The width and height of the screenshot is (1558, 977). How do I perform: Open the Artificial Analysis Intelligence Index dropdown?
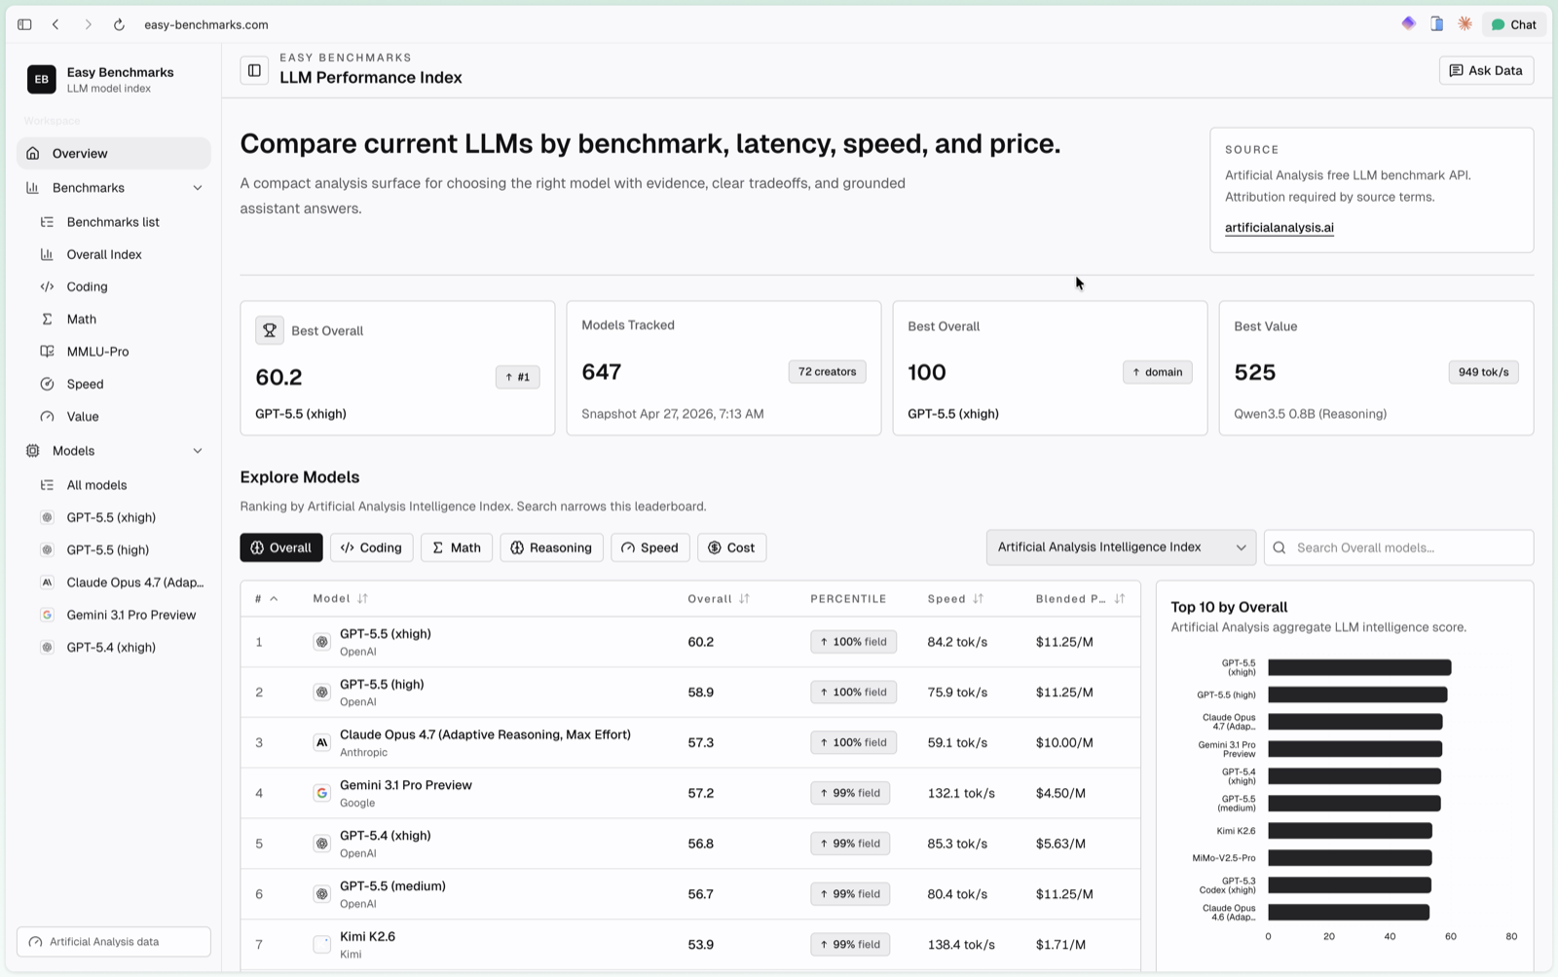click(1120, 547)
